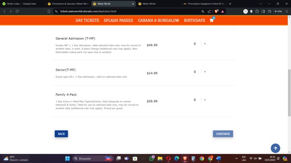Click the page vertical scrollbar thumb
Viewport: 291px width, 163px height.
pyautogui.click(x=289, y=93)
